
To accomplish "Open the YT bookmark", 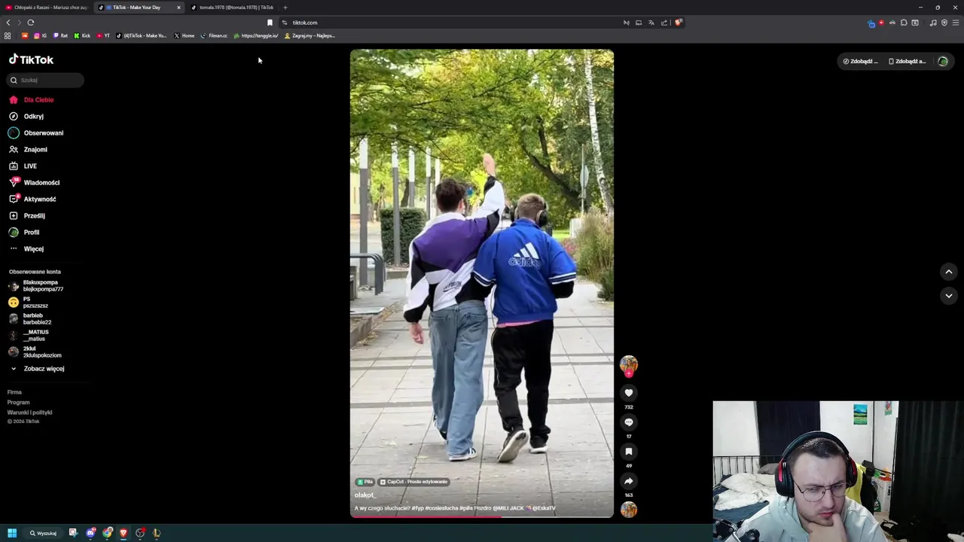I will 103,35.
